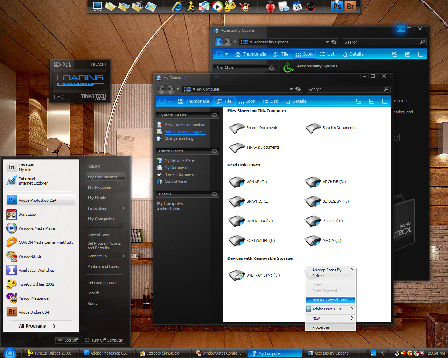Launch Adobe Bridge from the top dock
The width and height of the screenshot is (448, 358).
pos(350,6)
